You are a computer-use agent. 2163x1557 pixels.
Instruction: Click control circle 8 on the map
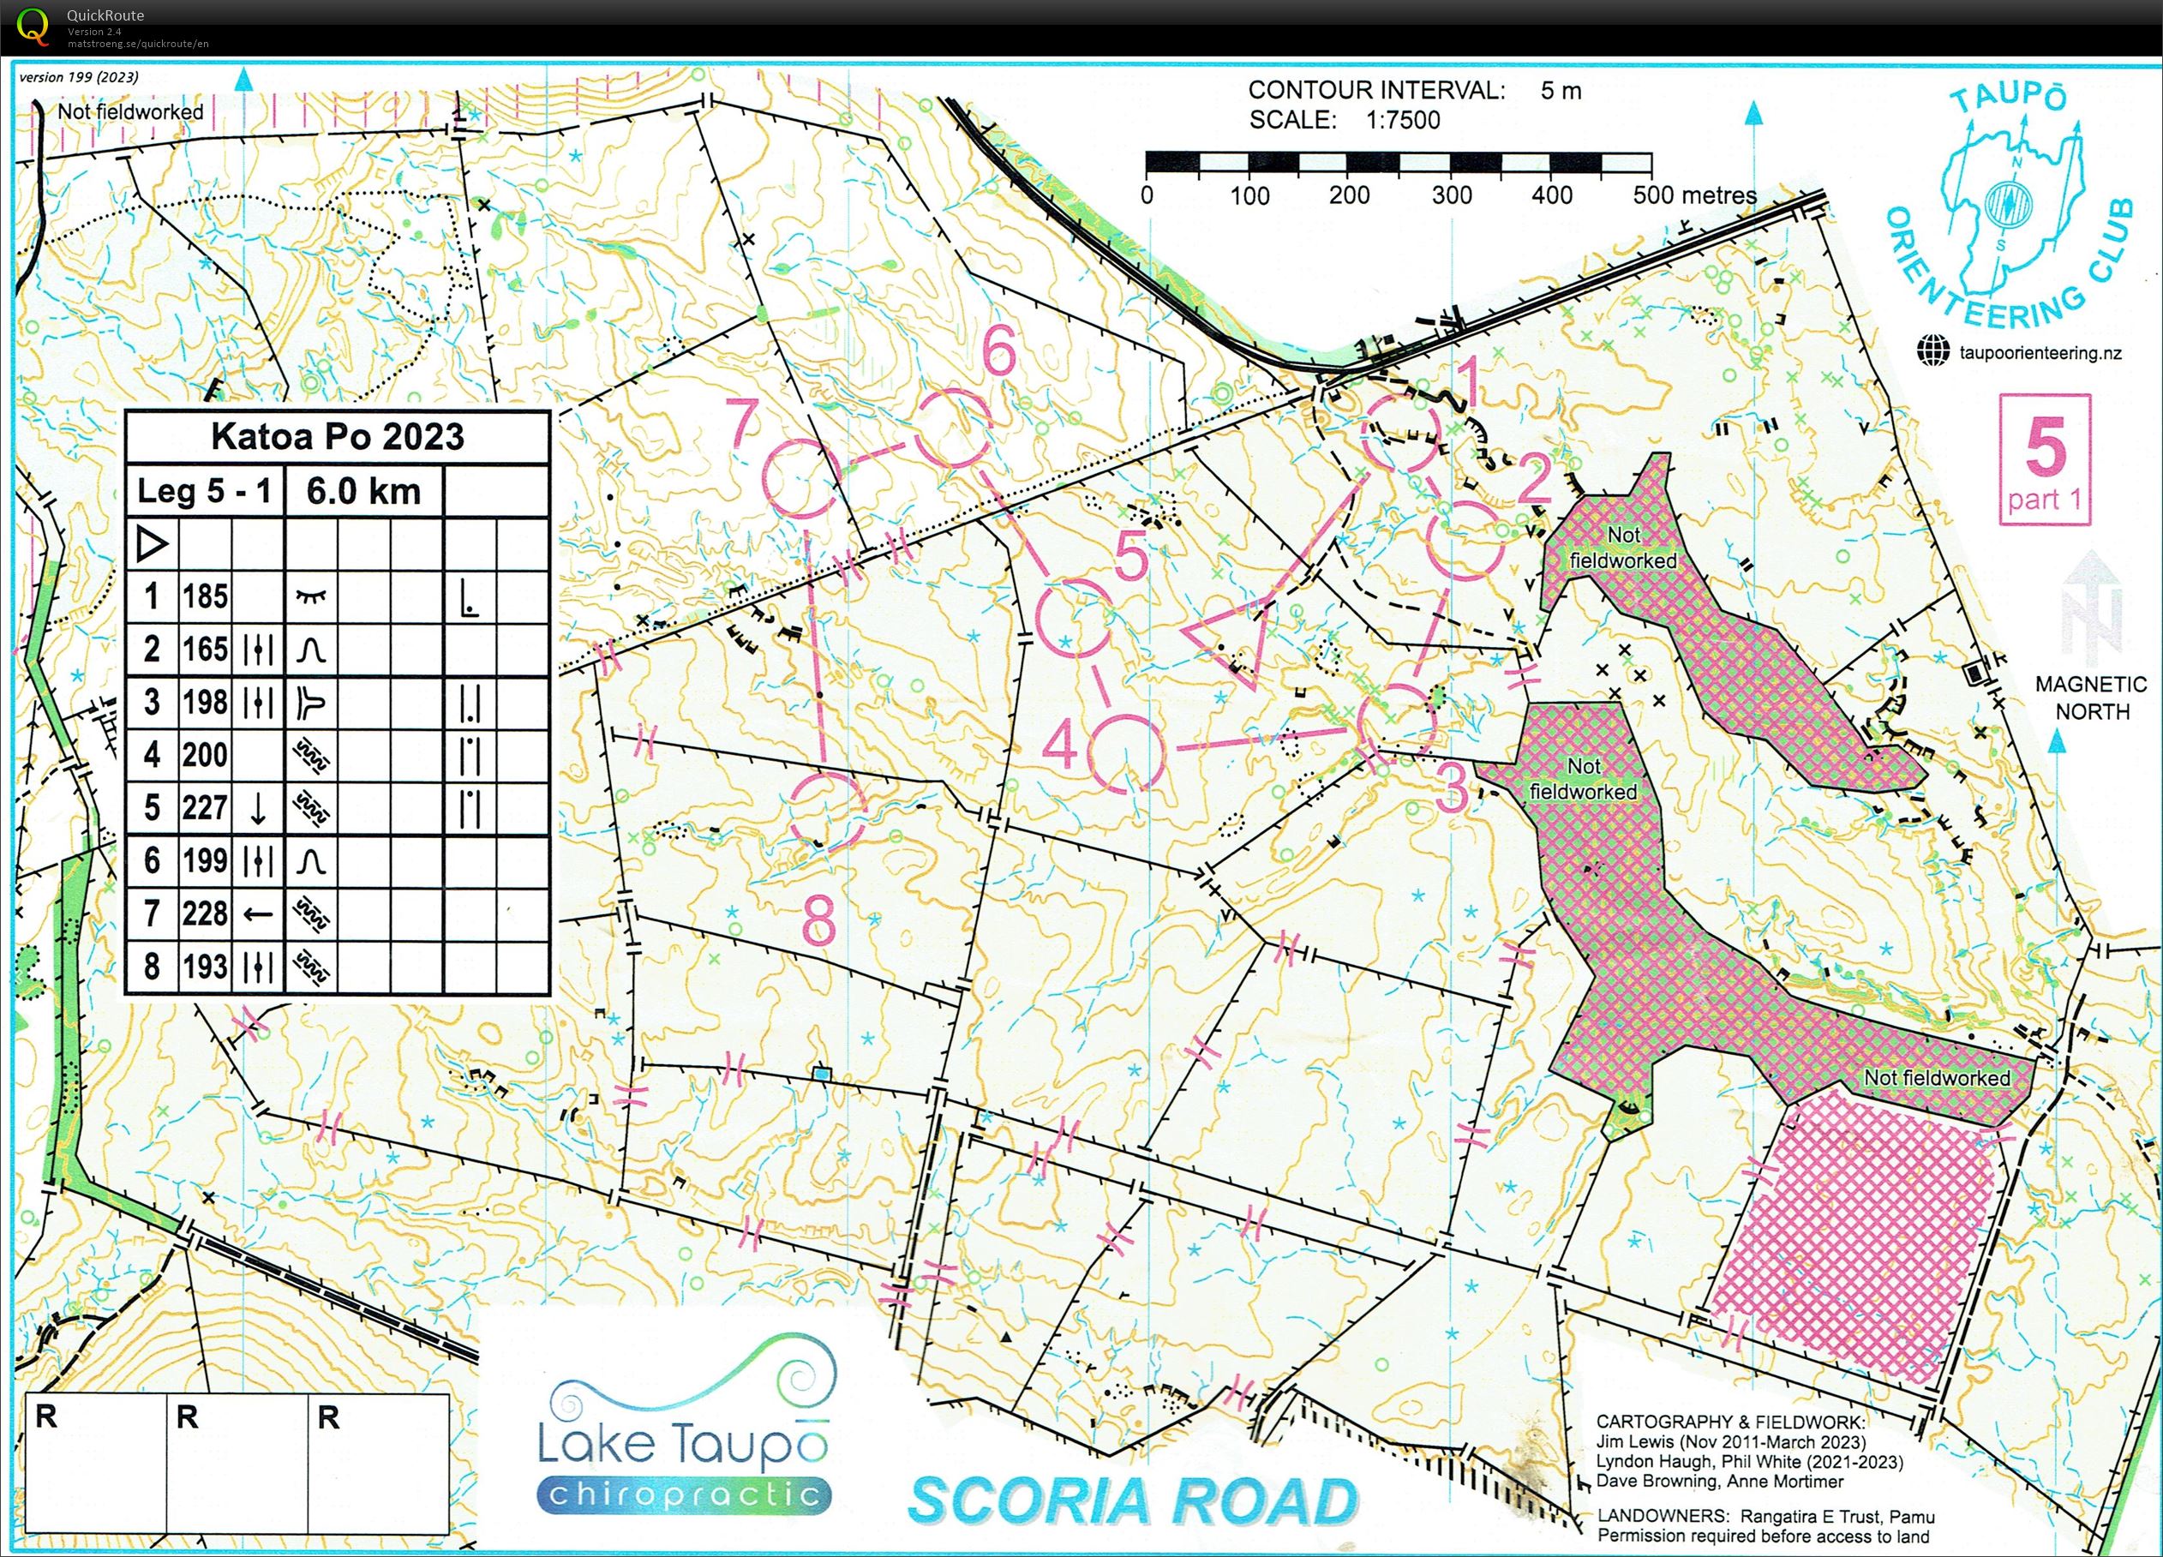coord(827,811)
